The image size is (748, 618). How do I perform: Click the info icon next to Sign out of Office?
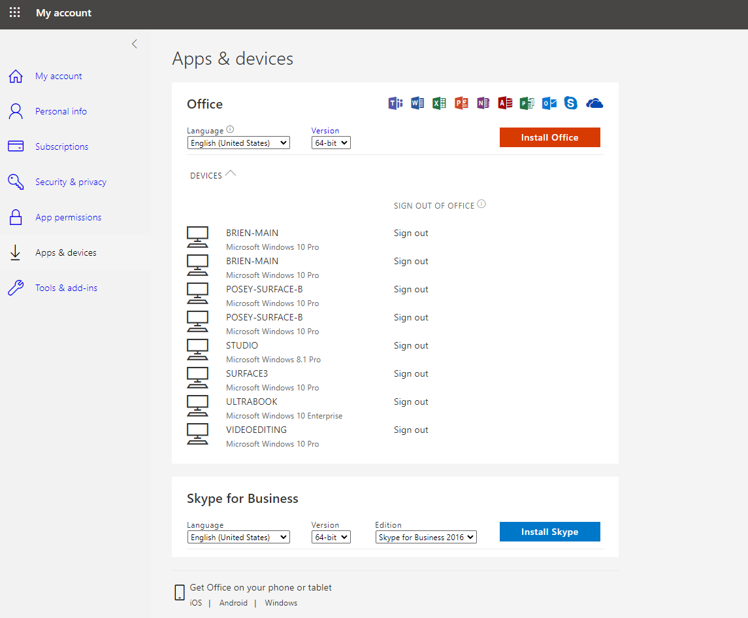(481, 205)
